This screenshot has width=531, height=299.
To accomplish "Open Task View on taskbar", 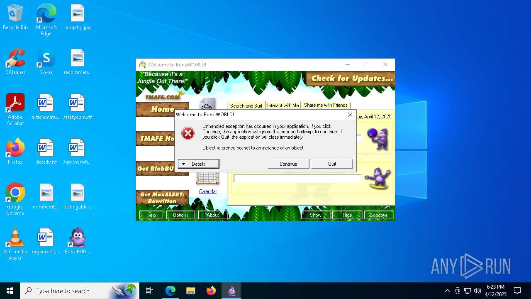I will tap(149, 291).
